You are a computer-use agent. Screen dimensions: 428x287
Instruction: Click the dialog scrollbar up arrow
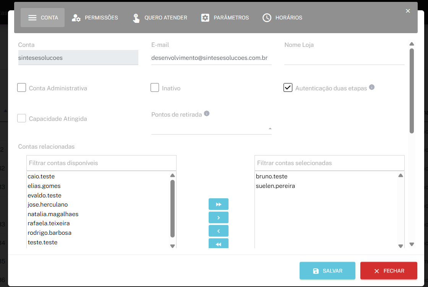(x=412, y=44)
